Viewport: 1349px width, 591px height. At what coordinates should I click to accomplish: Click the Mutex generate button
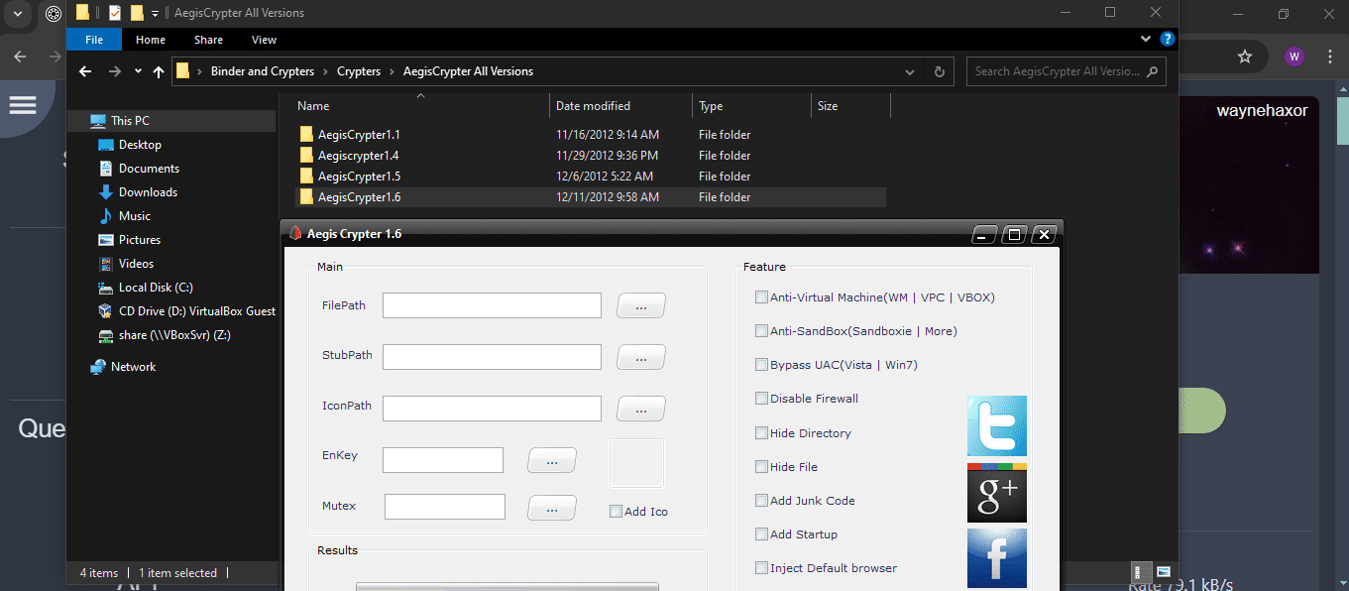click(x=552, y=507)
